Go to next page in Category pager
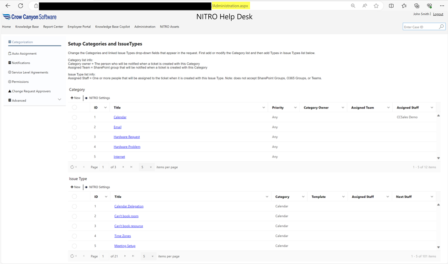448x264 pixels. tap(123, 167)
